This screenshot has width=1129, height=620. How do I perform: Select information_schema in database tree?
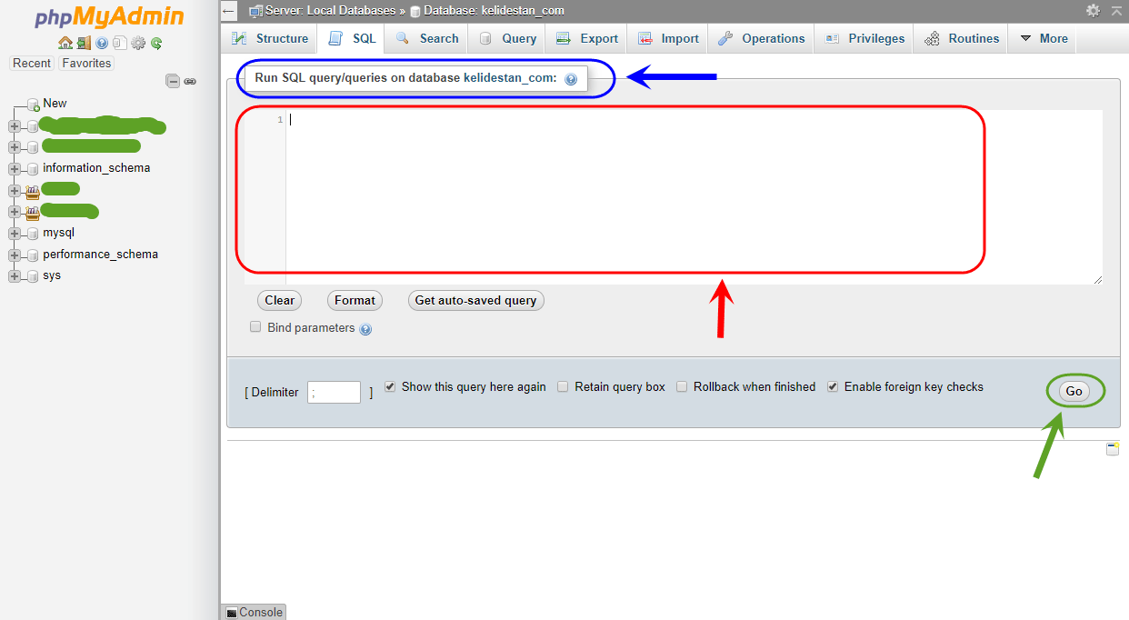[x=96, y=168]
